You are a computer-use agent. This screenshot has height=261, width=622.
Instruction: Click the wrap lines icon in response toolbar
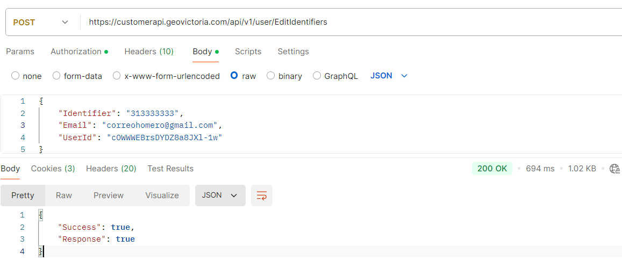click(x=261, y=196)
